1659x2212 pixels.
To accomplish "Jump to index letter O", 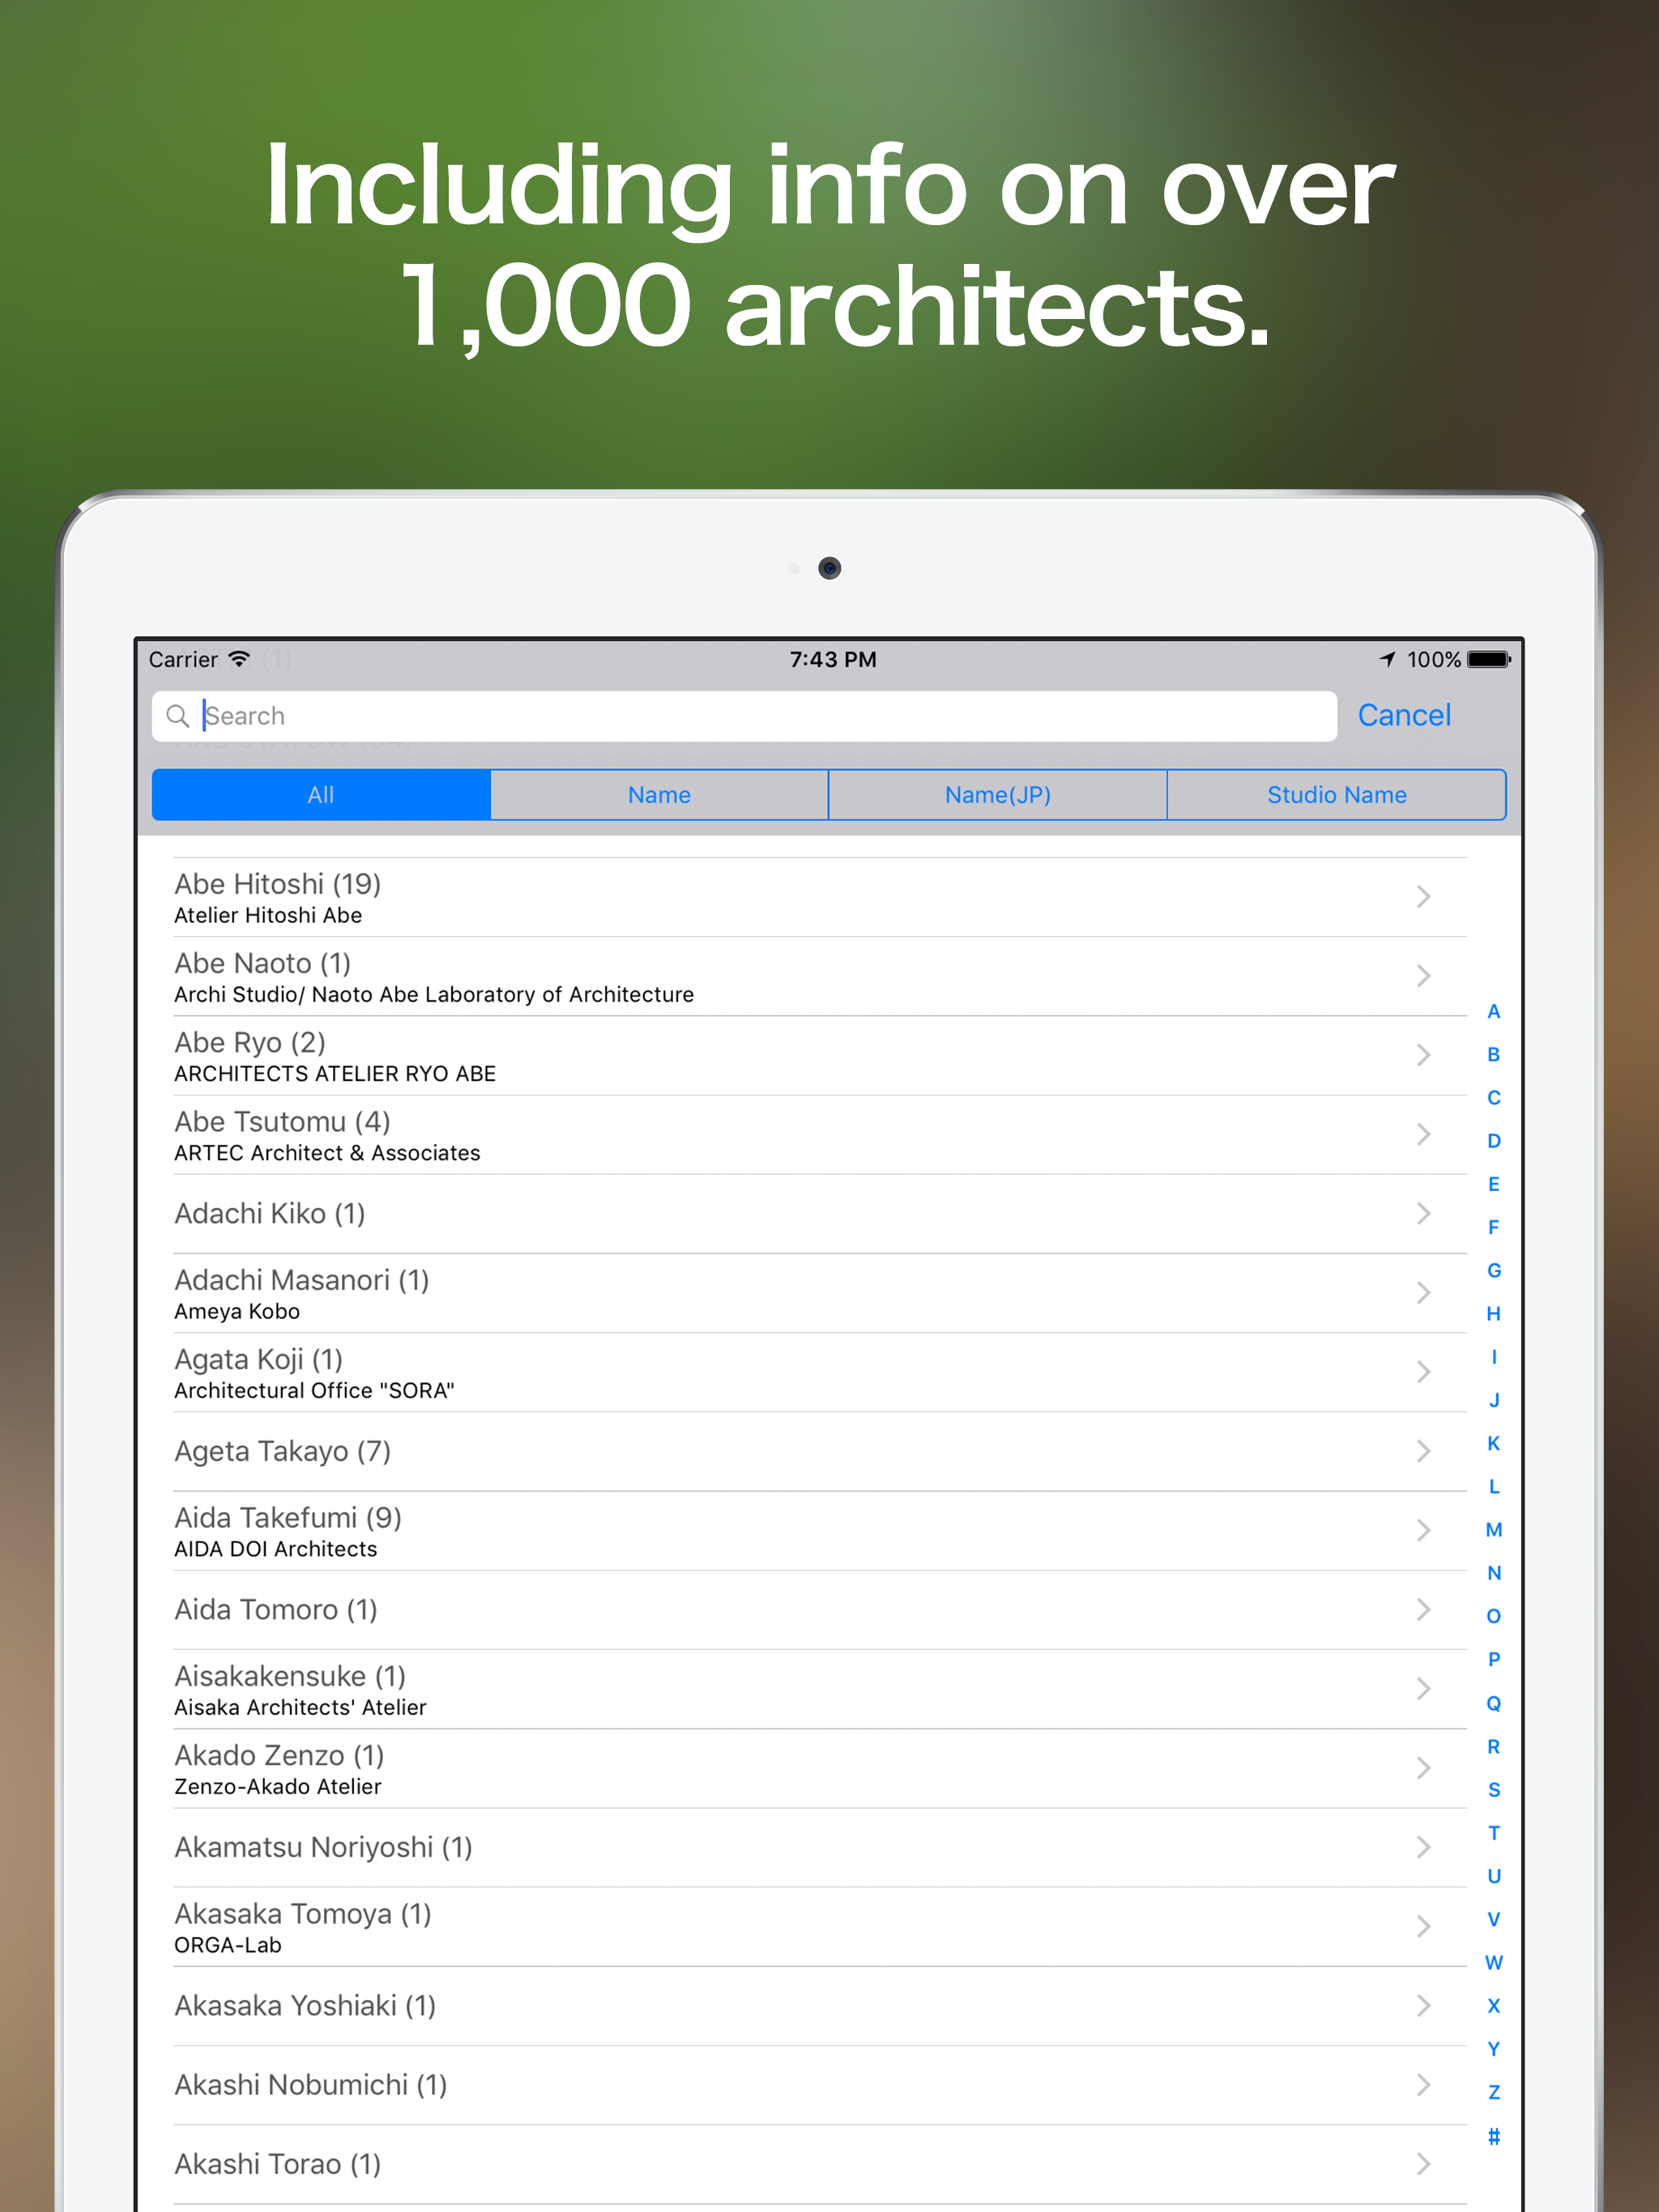I will 1494,1616.
